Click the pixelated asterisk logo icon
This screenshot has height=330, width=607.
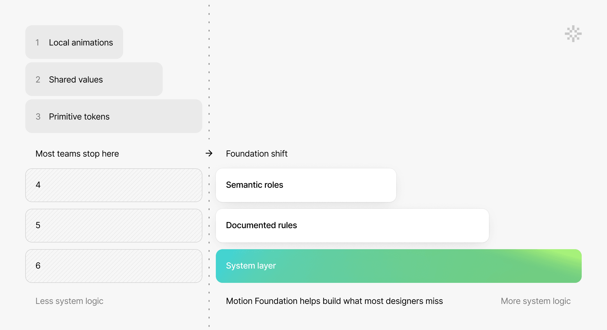(573, 34)
